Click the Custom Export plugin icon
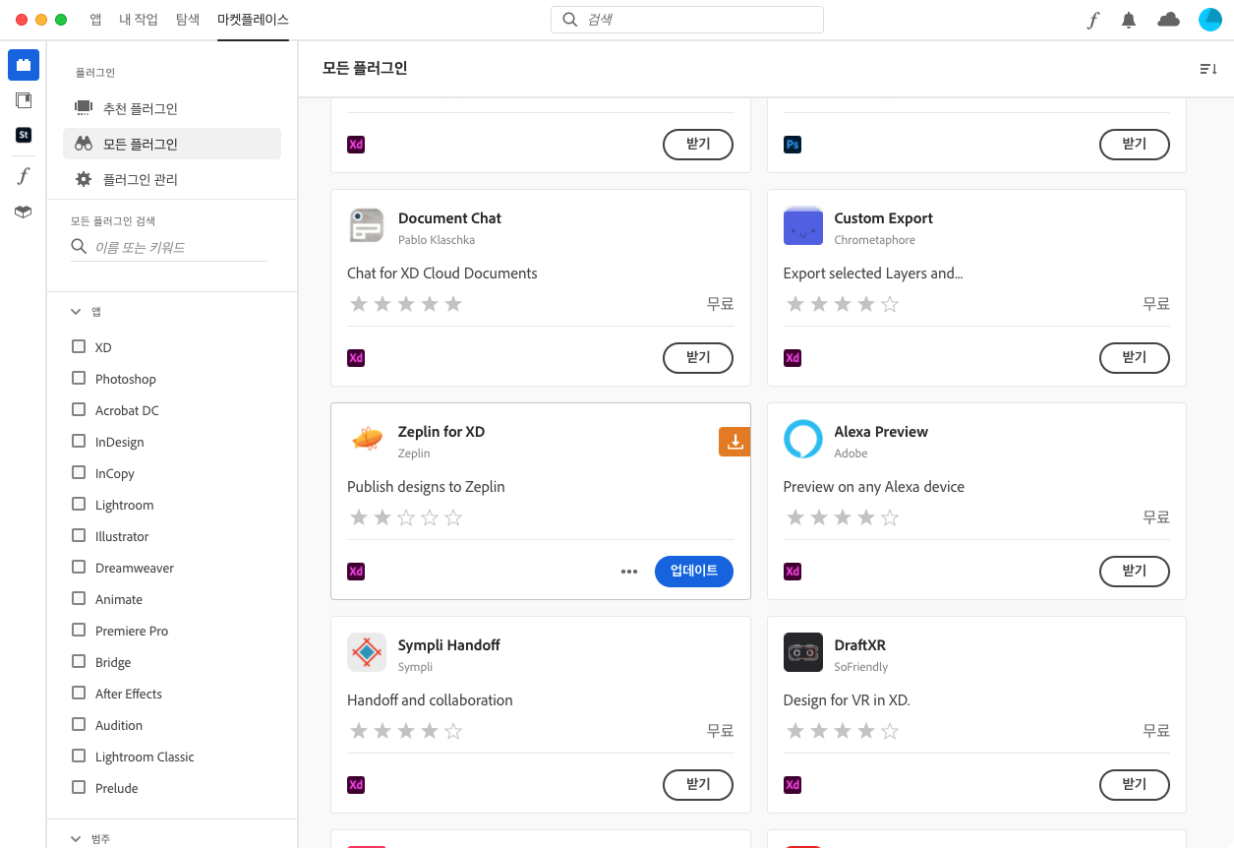This screenshot has height=848, width=1234. point(802,225)
